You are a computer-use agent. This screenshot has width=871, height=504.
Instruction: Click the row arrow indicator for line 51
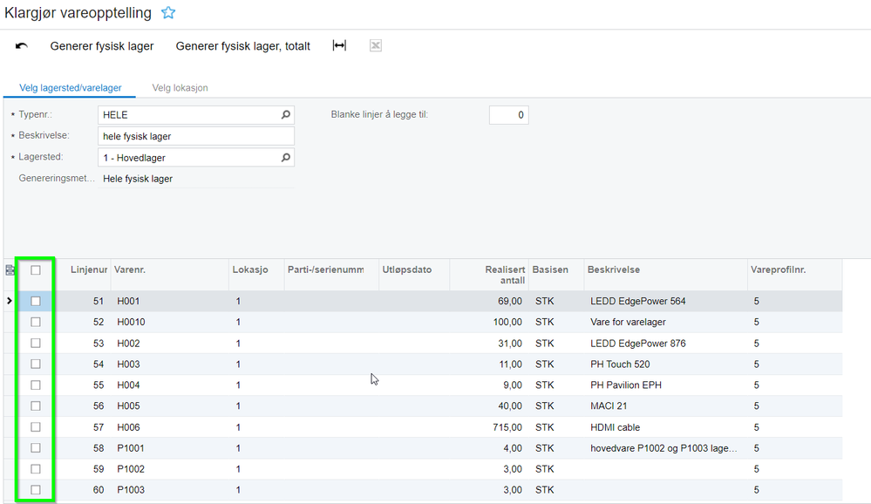10,301
